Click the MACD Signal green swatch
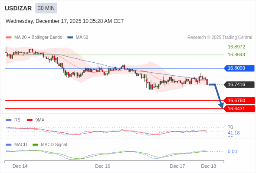This screenshot has width=256, height=173. [x=35, y=145]
